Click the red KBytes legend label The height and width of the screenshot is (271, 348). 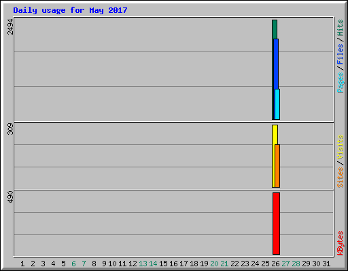[341, 243]
